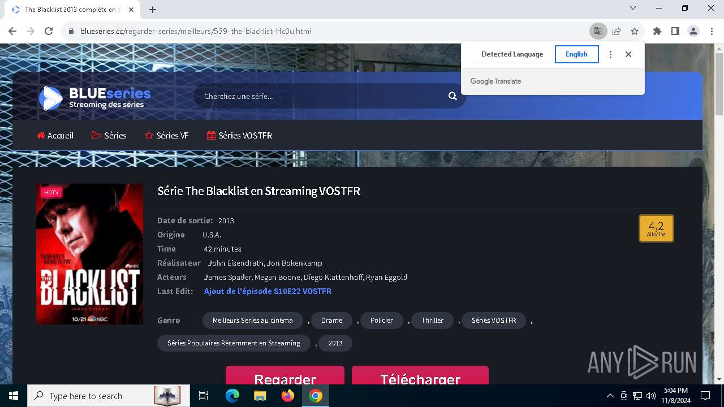Open the Séries VF menu item
Image resolution: width=724 pixels, height=407 pixels.
(x=167, y=136)
